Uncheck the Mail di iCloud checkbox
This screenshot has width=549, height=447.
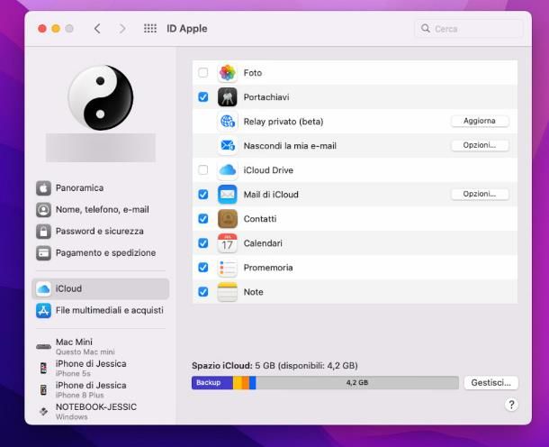(203, 195)
